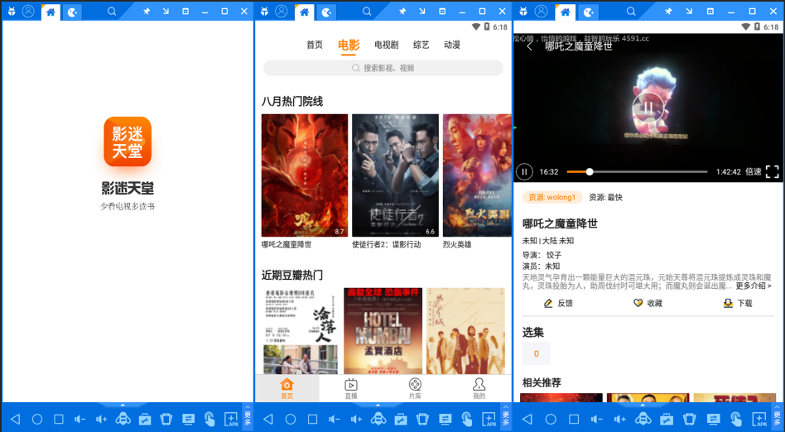Click the up-arrow handle above middle window toolbar
The width and height of the screenshot is (785, 432).
[x=378, y=405]
